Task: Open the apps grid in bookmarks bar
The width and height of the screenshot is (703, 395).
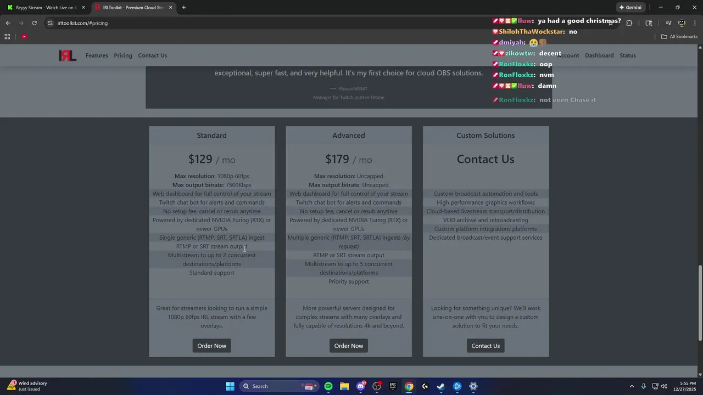Action: pyautogui.click(x=7, y=37)
